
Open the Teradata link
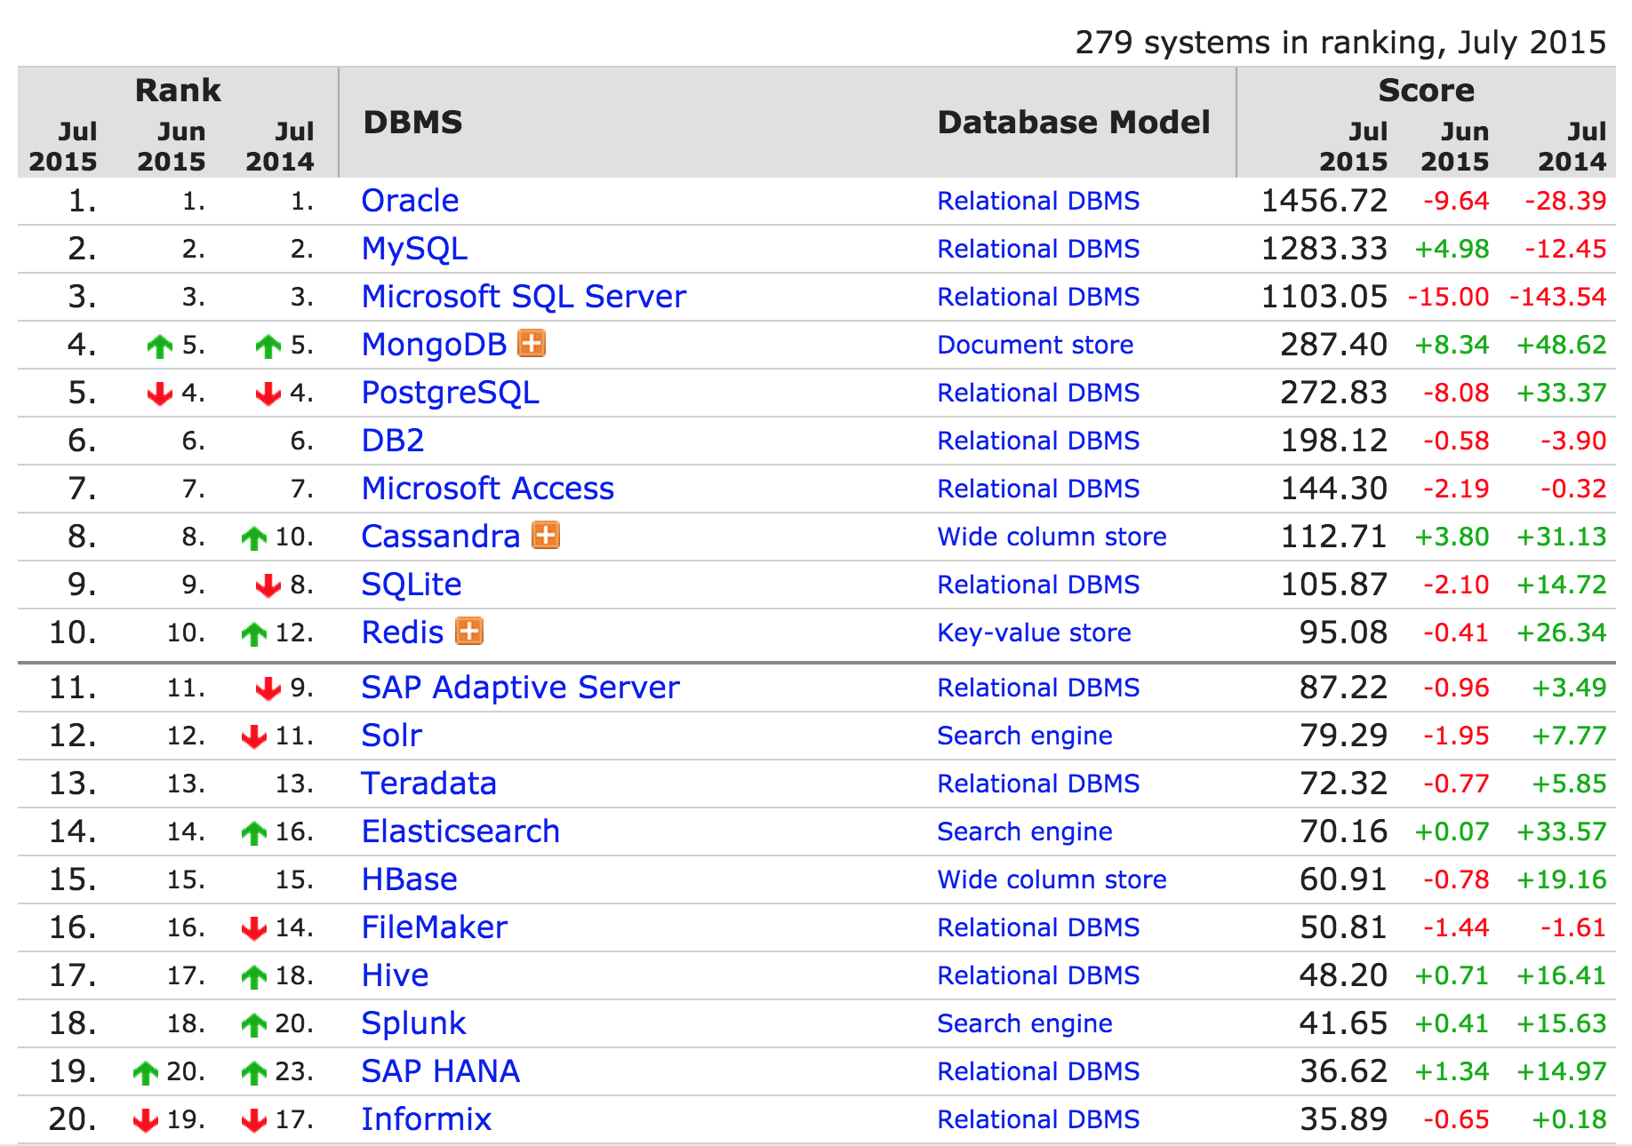(428, 784)
